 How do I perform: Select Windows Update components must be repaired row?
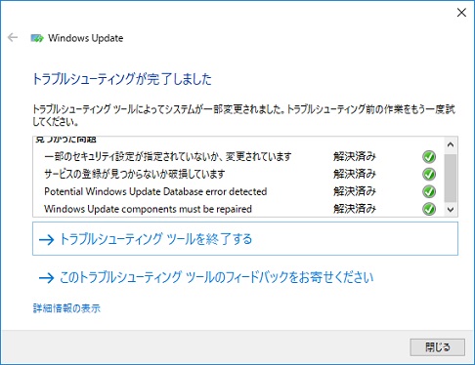click(148, 209)
